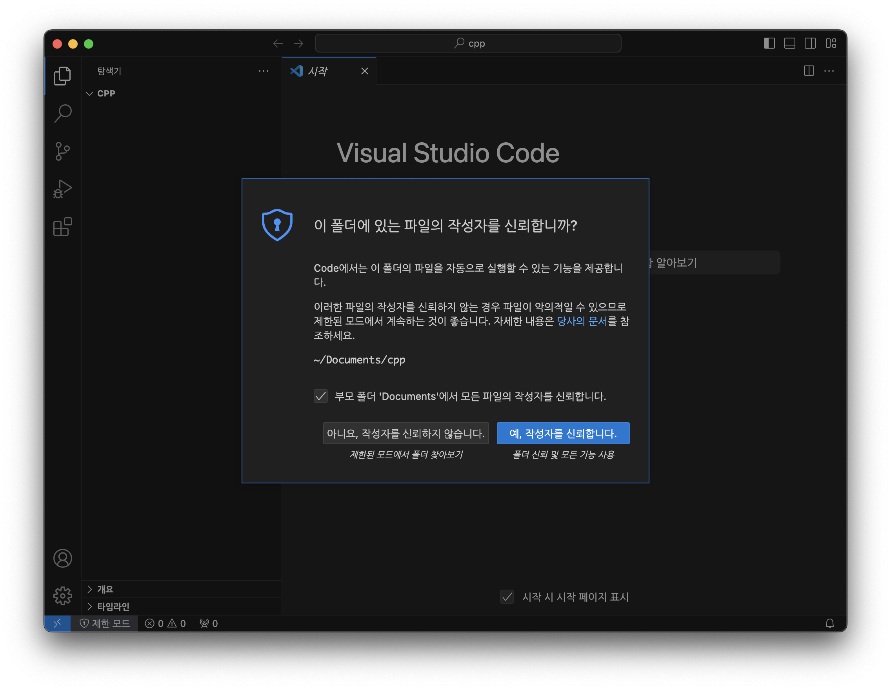891x690 pixels.
Task: Click the notifications bell icon
Action: 829,623
